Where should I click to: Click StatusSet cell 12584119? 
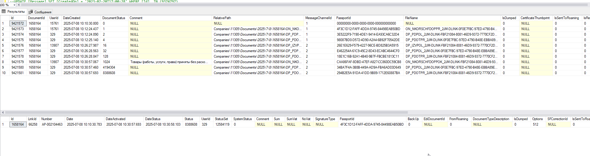point(222,124)
